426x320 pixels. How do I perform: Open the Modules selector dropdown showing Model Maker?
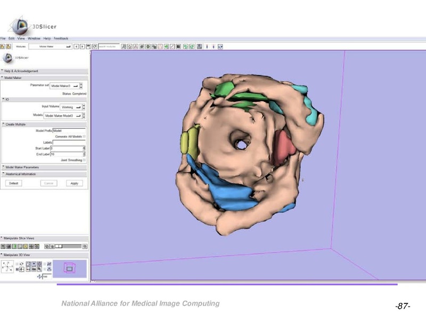pyautogui.click(x=50, y=46)
